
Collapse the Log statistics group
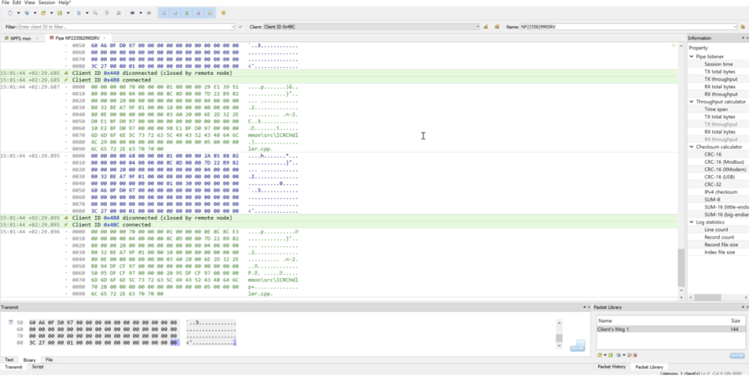click(x=691, y=222)
